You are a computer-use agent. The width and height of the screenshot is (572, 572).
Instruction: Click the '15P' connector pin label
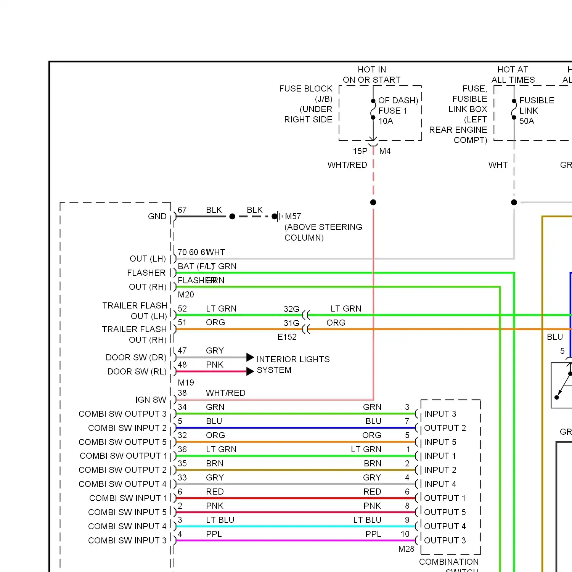coord(360,151)
